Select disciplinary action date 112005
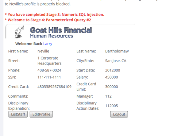The width and height of the screenshot is (170, 136). (x=111, y=106)
